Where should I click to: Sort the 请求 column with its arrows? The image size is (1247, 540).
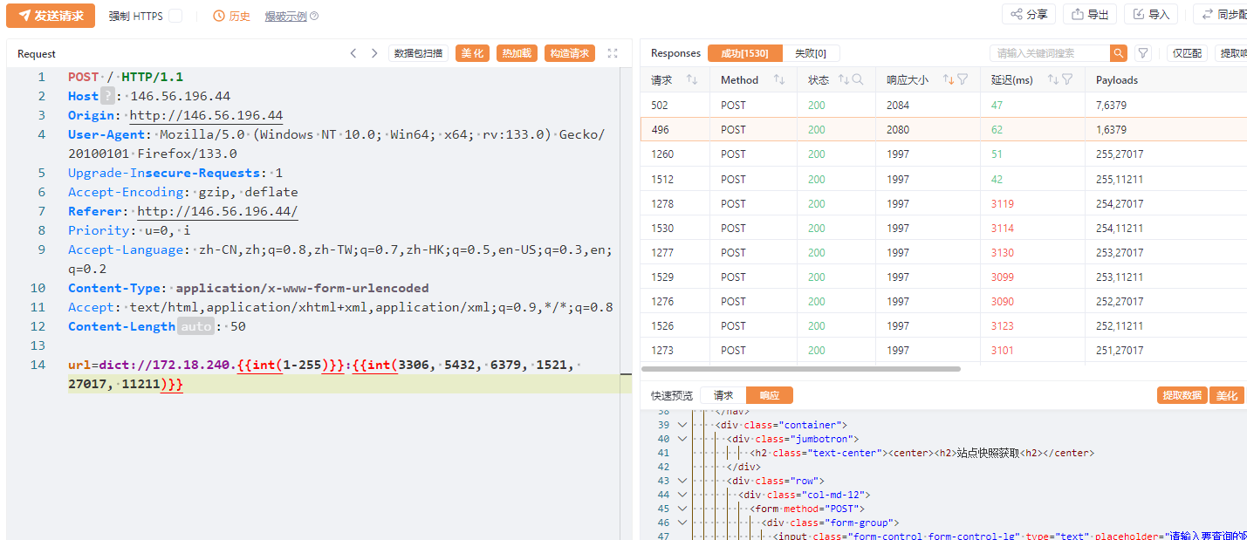(692, 79)
